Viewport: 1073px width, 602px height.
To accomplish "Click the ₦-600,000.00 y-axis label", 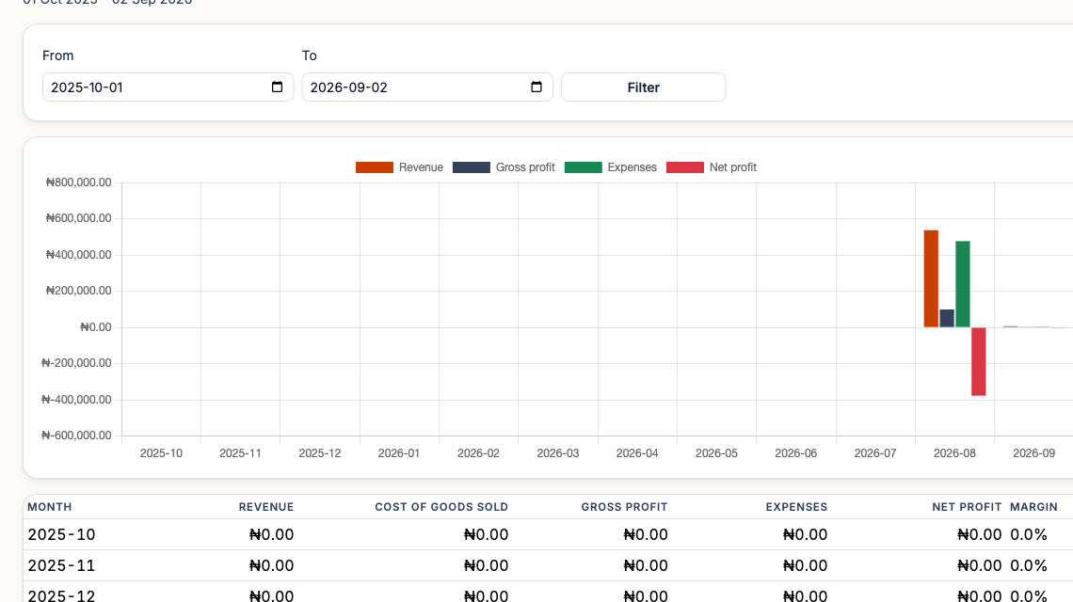I will [x=76, y=436].
